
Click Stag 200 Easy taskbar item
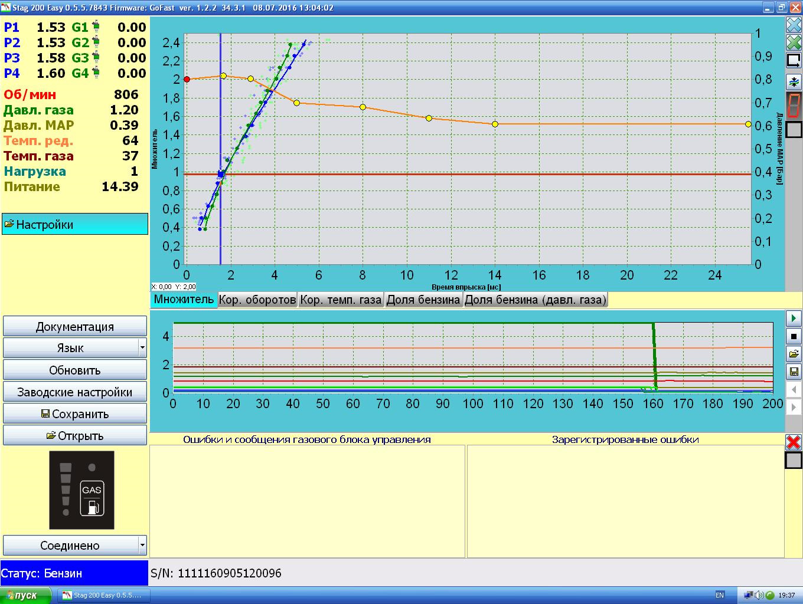click(x=105, y=595)
